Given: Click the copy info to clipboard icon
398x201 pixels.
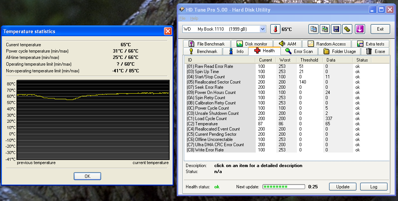Looking at the screenshot, I should [x=313, y=29].
